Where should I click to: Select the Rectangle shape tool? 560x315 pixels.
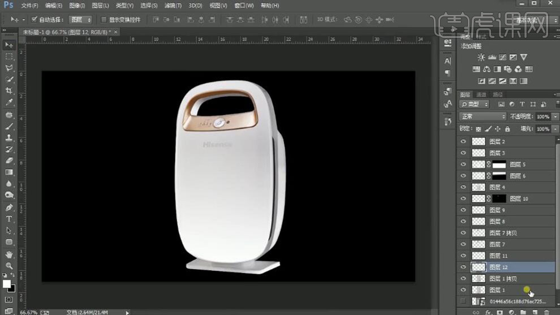click(x=9, y=242)
